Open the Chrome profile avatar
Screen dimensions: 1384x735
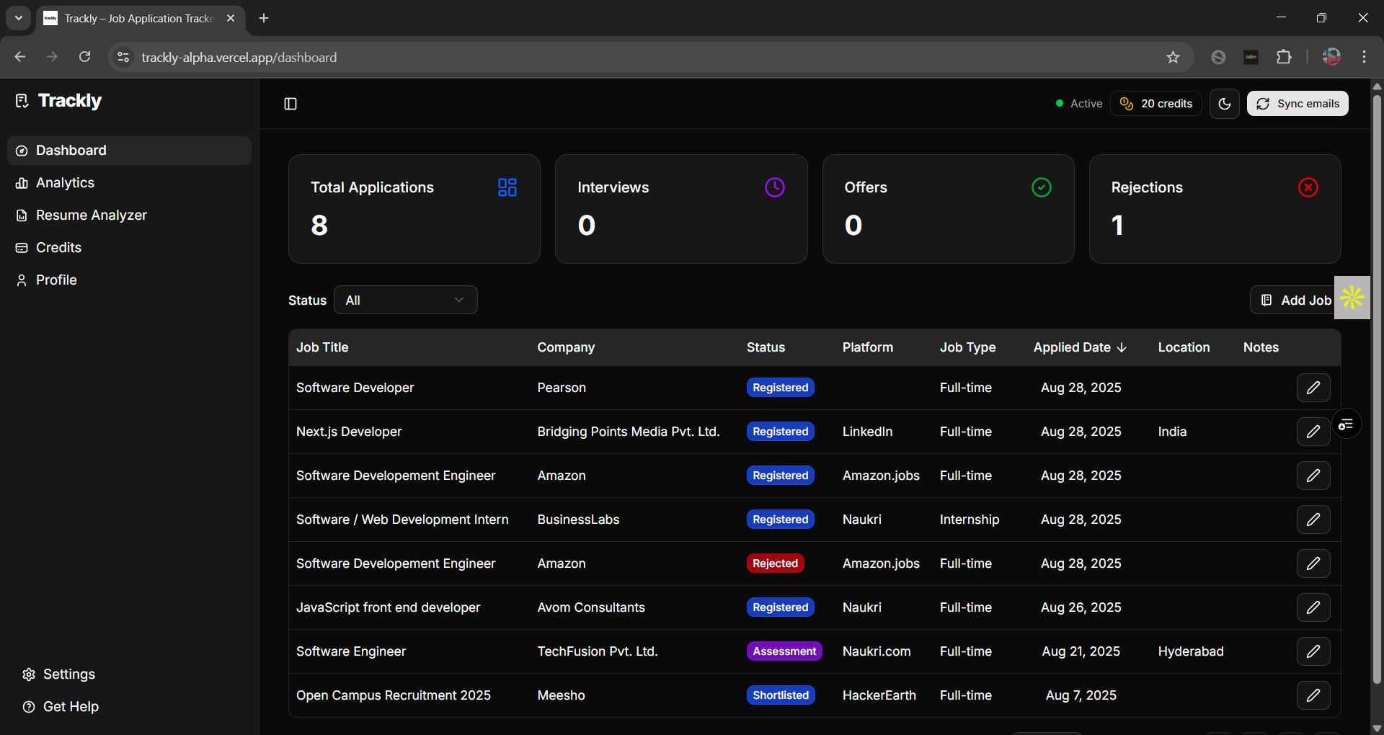click(1331, 57)
